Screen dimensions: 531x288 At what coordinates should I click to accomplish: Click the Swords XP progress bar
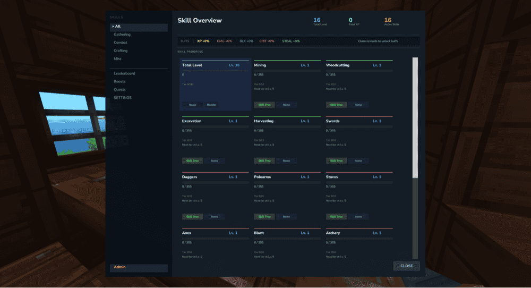click(359, 126)
